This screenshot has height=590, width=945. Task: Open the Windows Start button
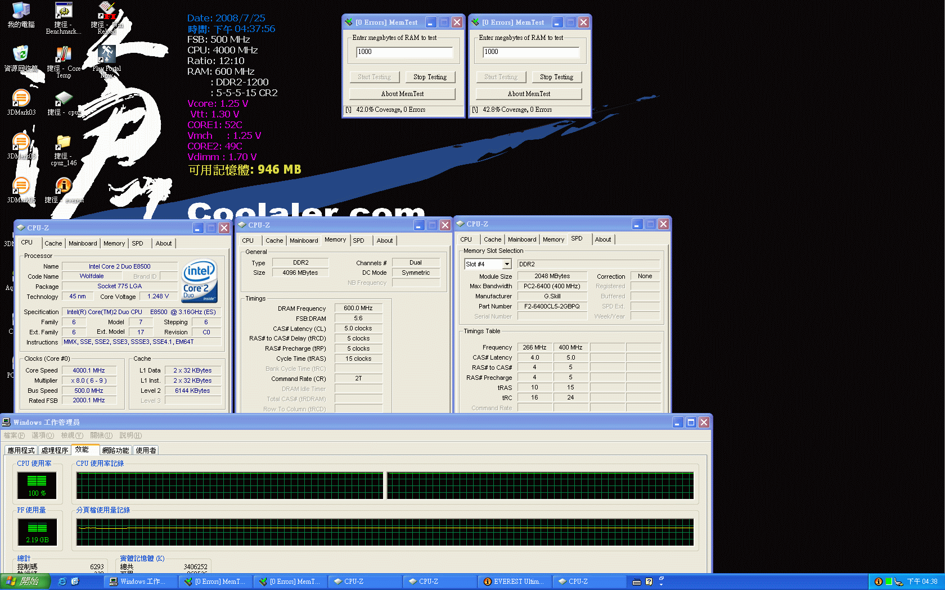[x=25, y=582]
